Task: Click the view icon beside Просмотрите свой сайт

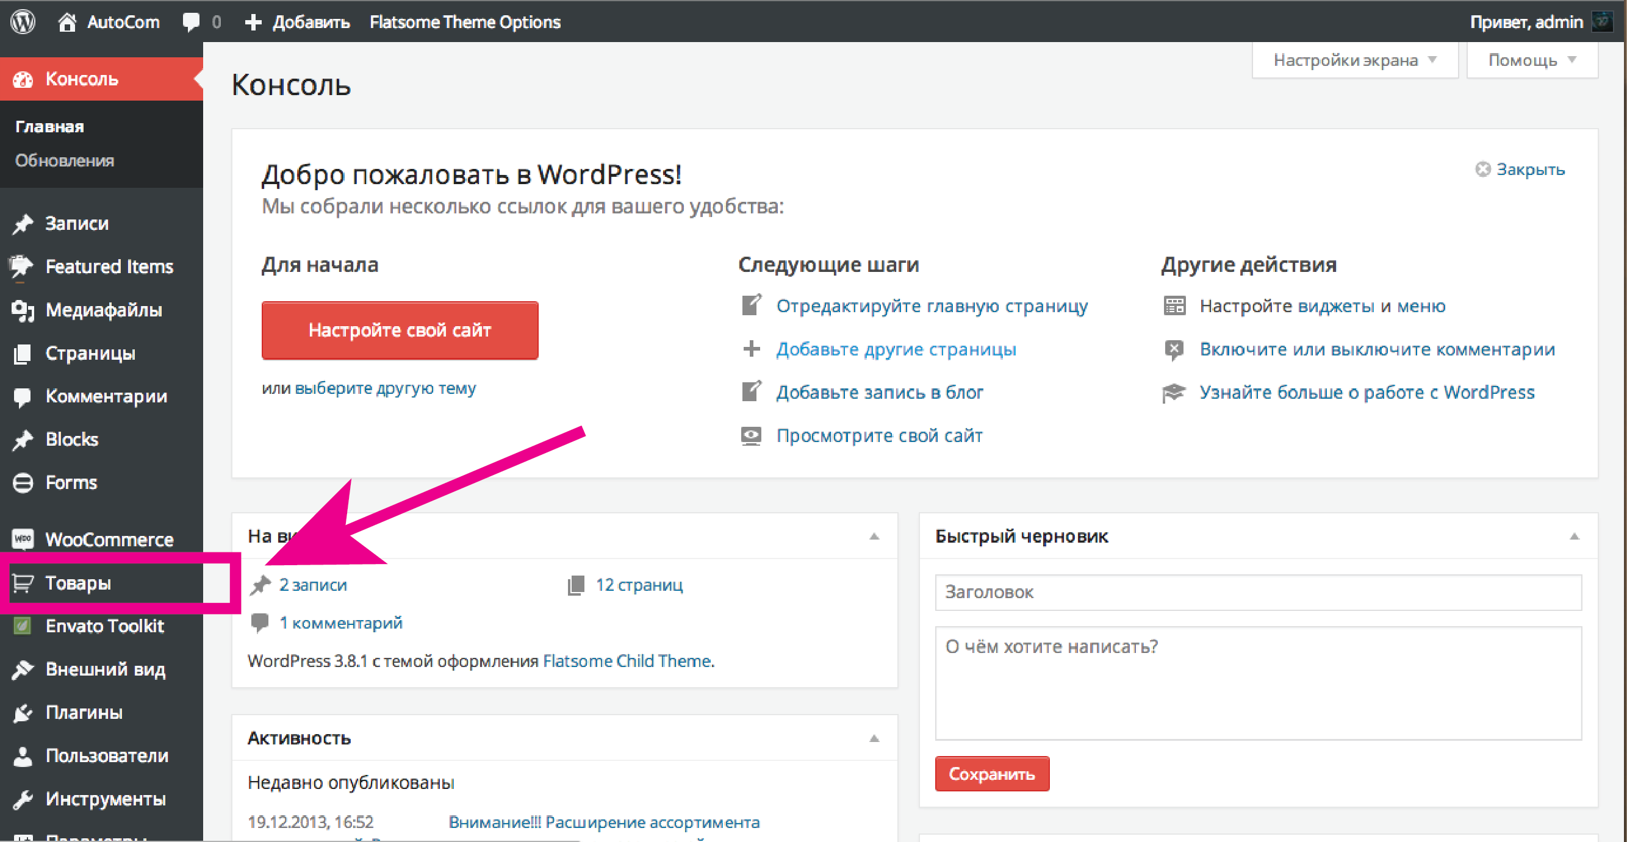Action: coord(751,435)
